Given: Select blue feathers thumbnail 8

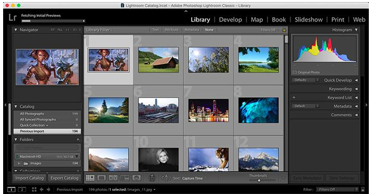Looking at the screenshot, I should (x=259, y=110).
